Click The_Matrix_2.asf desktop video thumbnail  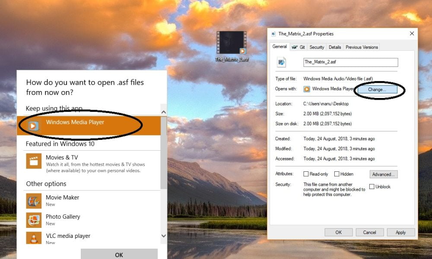click(x=232, y=43)
